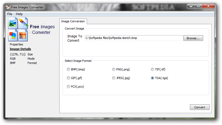Click the Image To Convert path field

tap(133, 38)
